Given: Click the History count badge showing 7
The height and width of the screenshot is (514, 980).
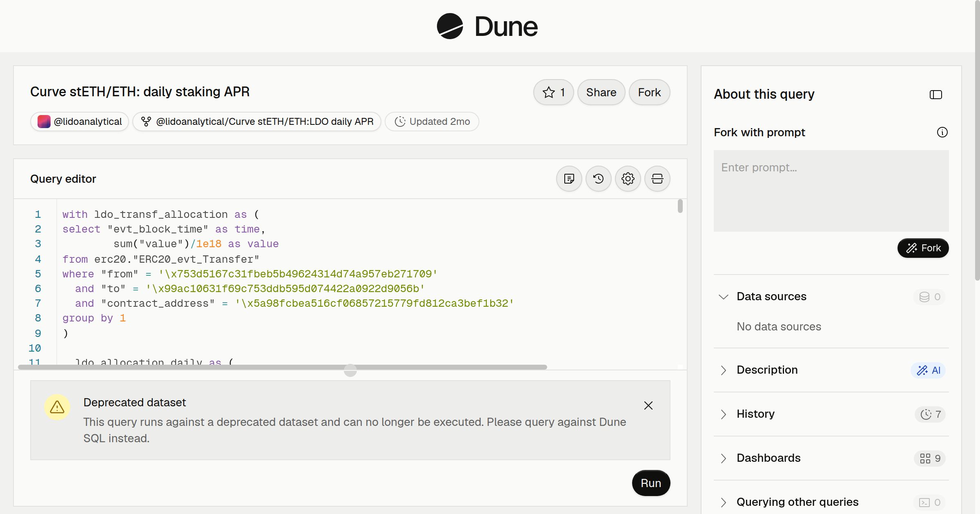Looking at the screenshot, I should pyautogui.click(x=930, y=414).
